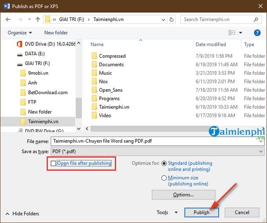Enable Open file after publishing checkbox
Viewport: 267px width, 223px height.
coord(53,164)
